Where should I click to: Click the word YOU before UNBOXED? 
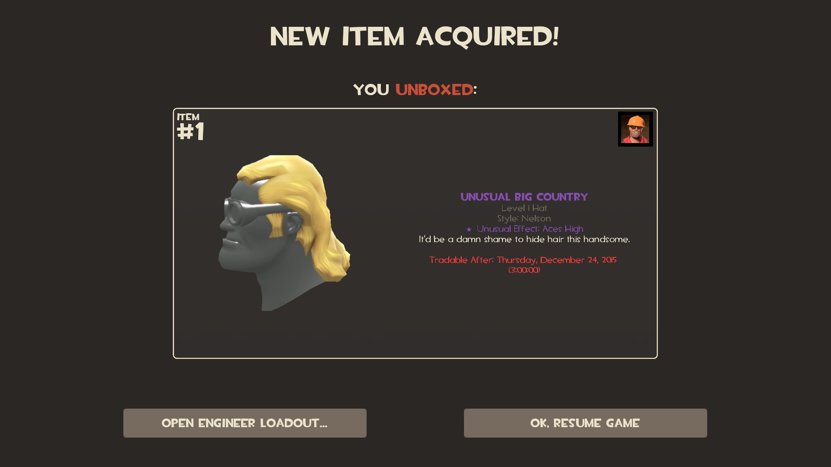[x=371, y=90]
